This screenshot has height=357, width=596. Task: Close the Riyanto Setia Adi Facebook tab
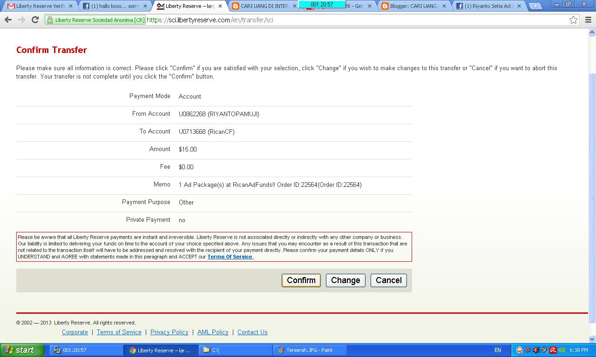click(518, 6)
